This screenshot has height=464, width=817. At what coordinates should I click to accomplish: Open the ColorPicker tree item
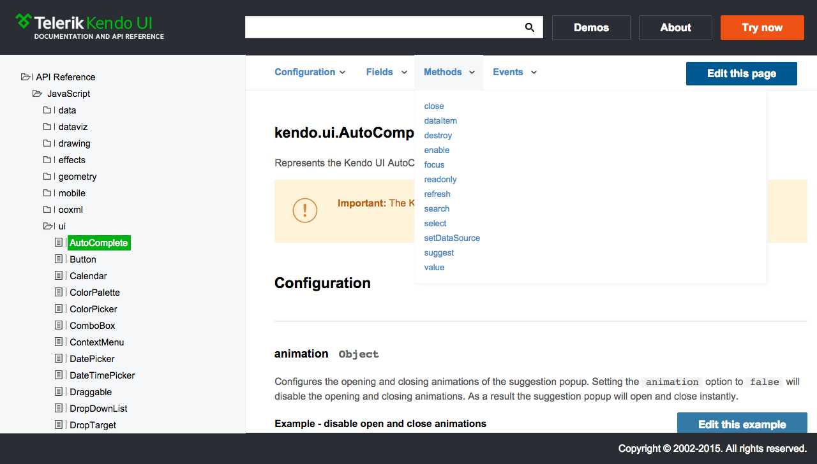click(x=93, y=309)
